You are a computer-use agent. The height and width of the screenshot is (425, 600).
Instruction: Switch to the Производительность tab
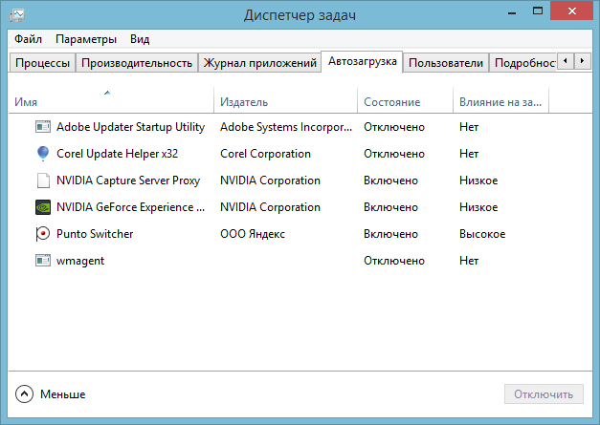[x=136, y=63]
